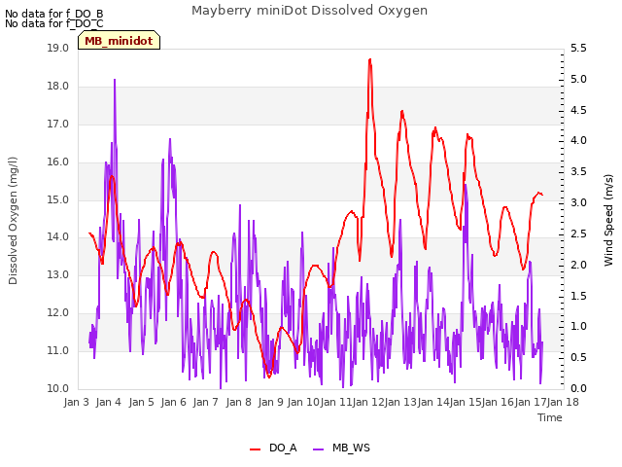Click the Jan 6 x-axis tick label

[x=173, y=402]
